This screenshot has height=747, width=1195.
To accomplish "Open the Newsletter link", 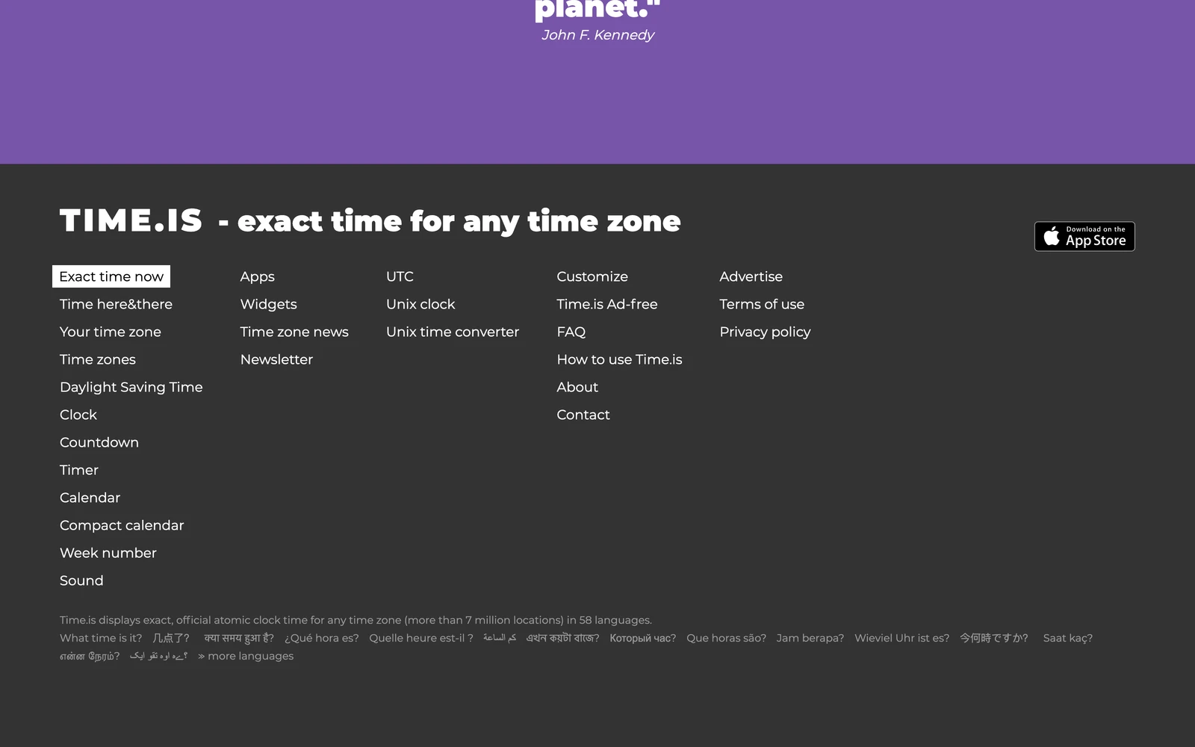I will point(276,359).
